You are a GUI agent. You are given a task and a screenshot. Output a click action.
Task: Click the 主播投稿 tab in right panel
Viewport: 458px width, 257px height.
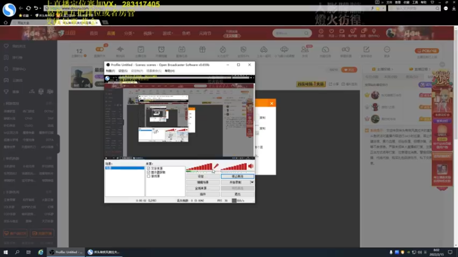click(x=382, y=69)
